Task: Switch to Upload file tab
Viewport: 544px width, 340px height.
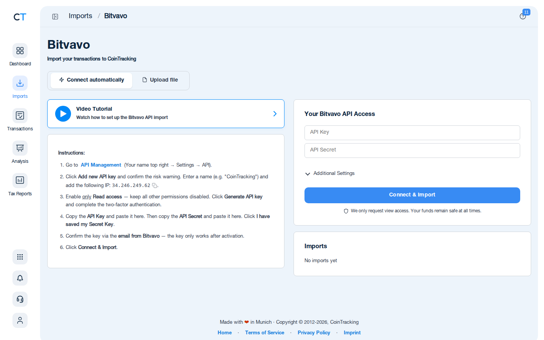Action: point(160,80)
